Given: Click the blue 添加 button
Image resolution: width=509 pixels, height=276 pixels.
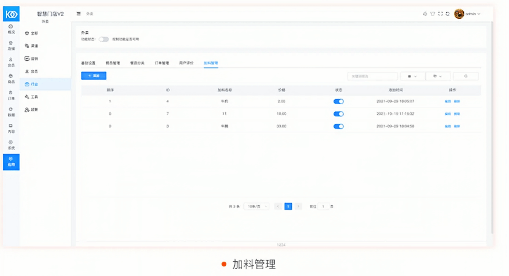Looking at the screenshot, I should [94, 76].
